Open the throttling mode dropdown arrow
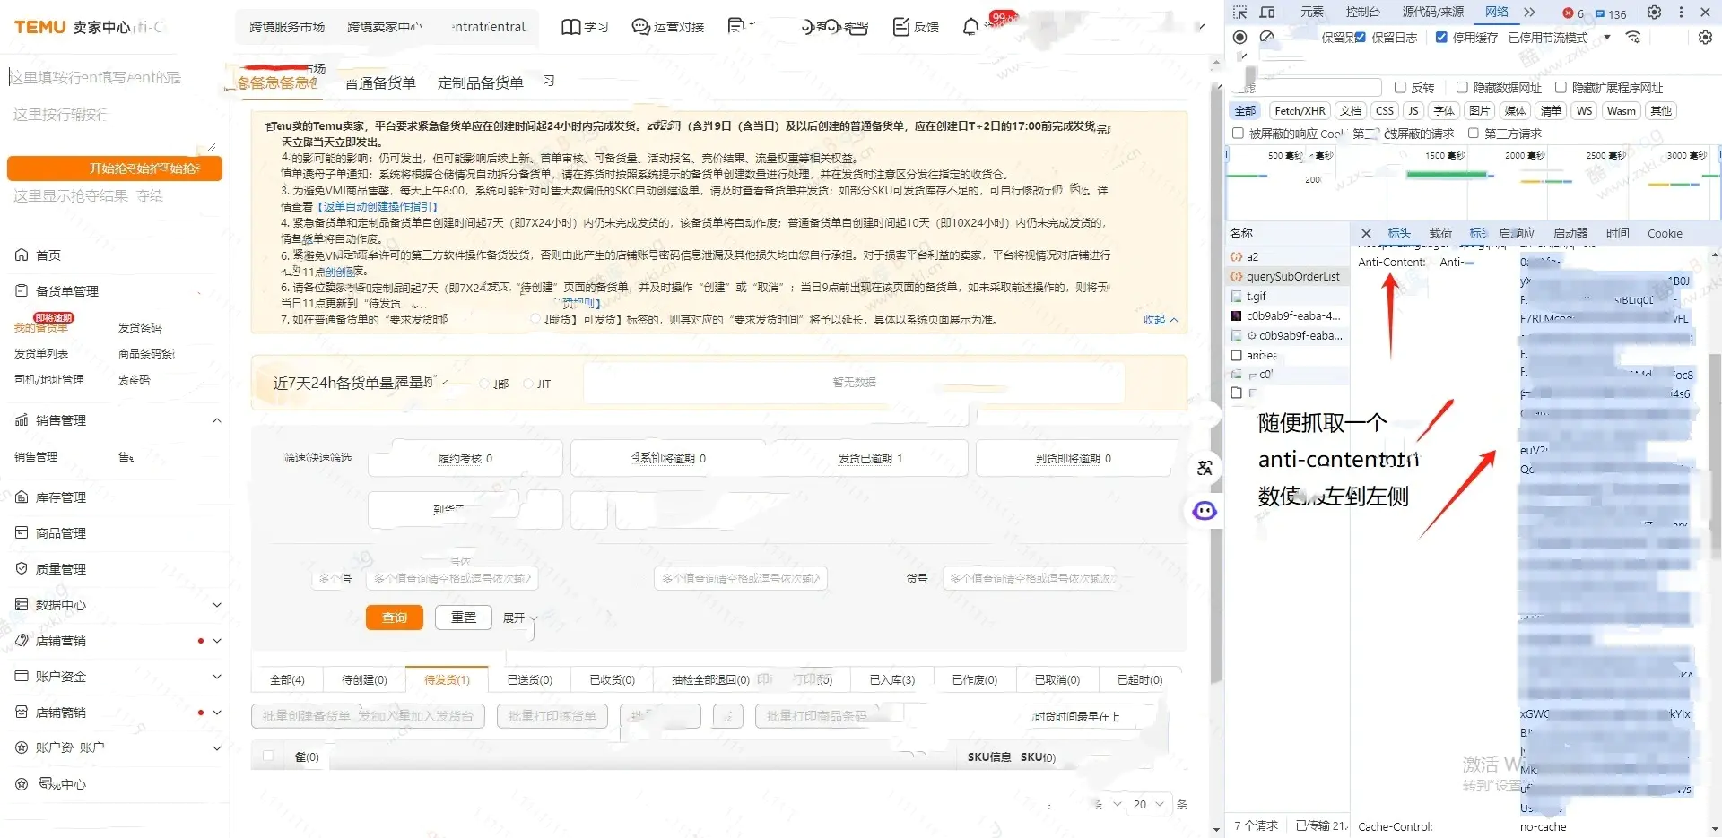 click(1607, 38)
